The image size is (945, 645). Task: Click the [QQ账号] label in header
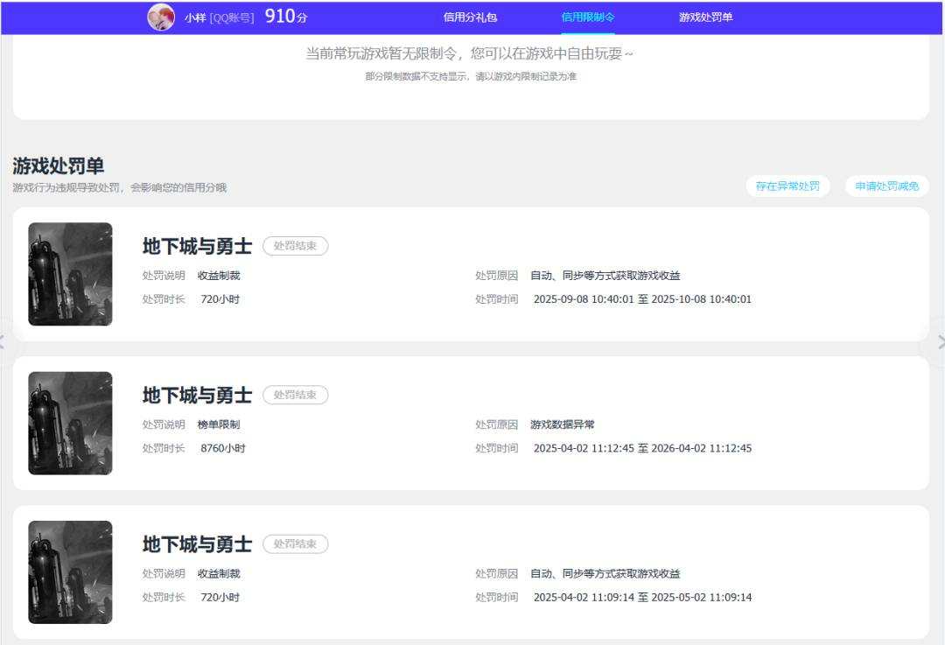click(232, 18)
